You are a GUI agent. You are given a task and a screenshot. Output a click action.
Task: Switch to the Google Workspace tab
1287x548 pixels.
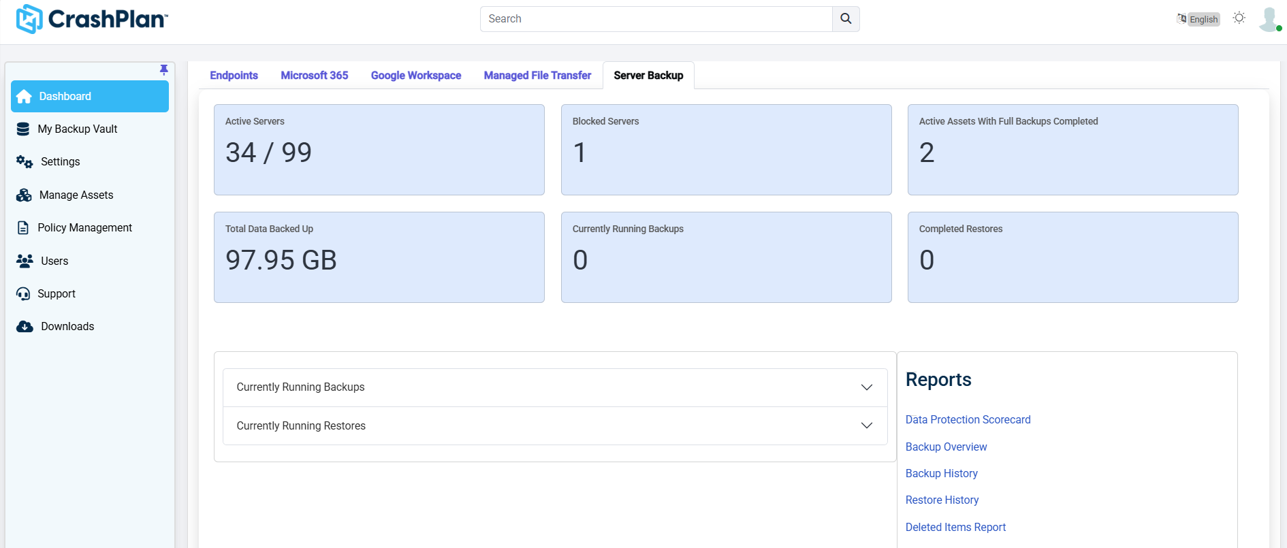tap(416, 76)
